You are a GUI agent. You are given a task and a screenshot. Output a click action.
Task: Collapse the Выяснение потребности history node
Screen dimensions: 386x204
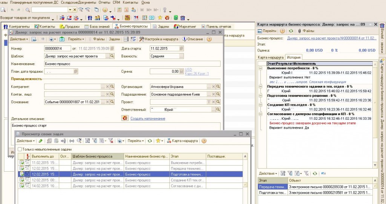coord(261,69)
